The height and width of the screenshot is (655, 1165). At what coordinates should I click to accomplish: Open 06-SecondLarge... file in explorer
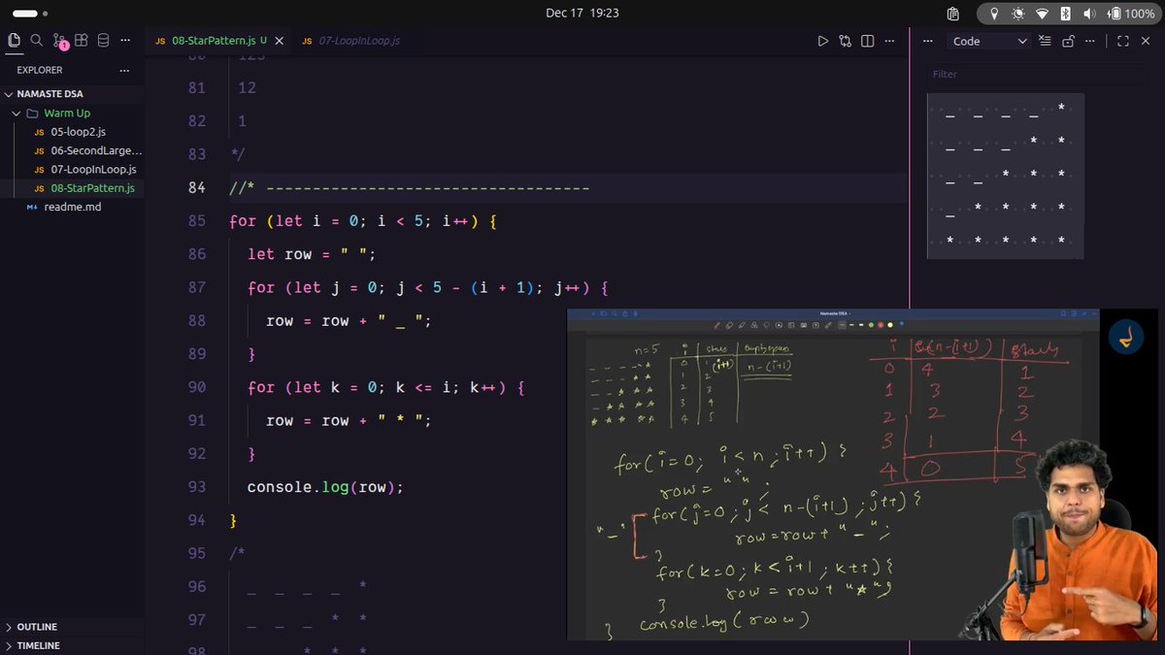(x=87, y=150)
